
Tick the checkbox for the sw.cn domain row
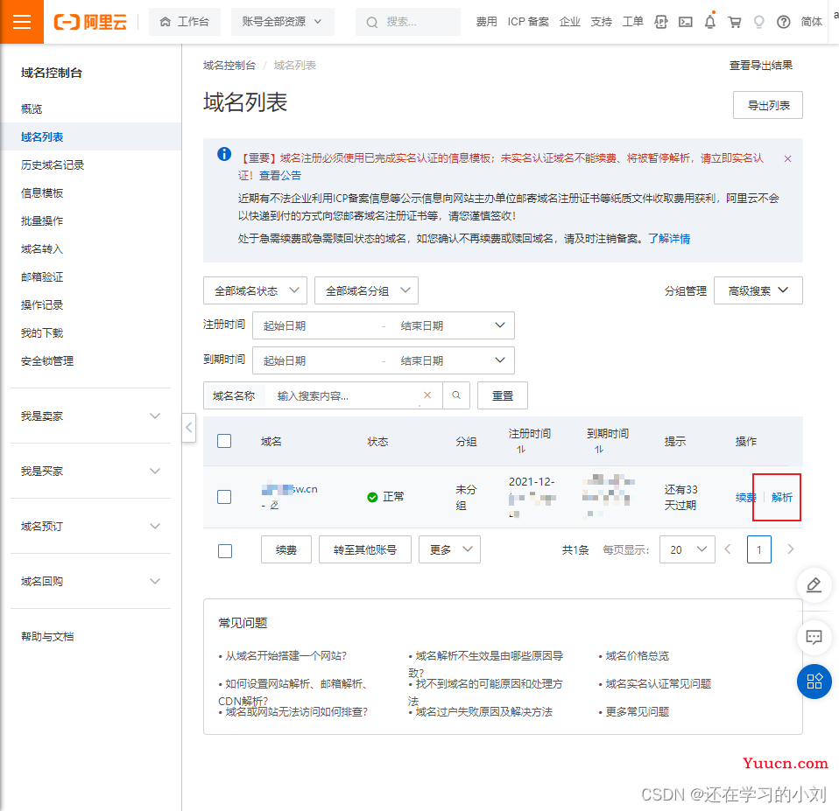coord(224,497)
